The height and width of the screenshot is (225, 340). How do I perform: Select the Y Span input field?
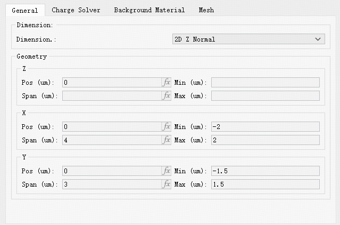tap(112, 184)
